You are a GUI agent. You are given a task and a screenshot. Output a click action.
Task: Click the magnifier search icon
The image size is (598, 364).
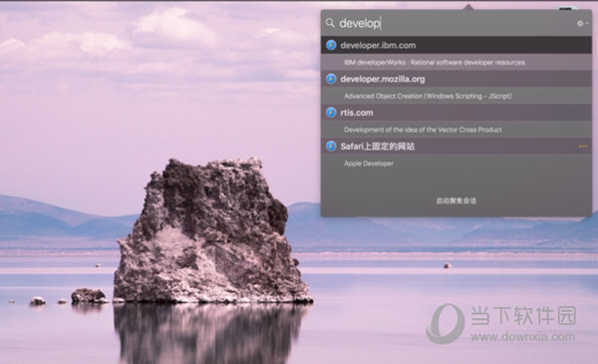click(x=330, y=23)
